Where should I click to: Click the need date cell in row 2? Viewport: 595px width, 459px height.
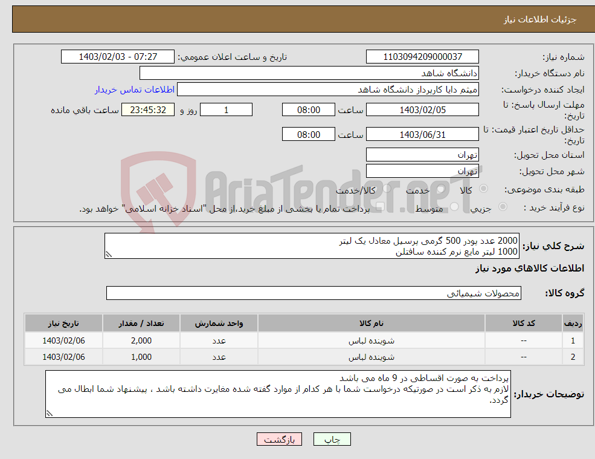pyautogui.click(x=64, y=357)
